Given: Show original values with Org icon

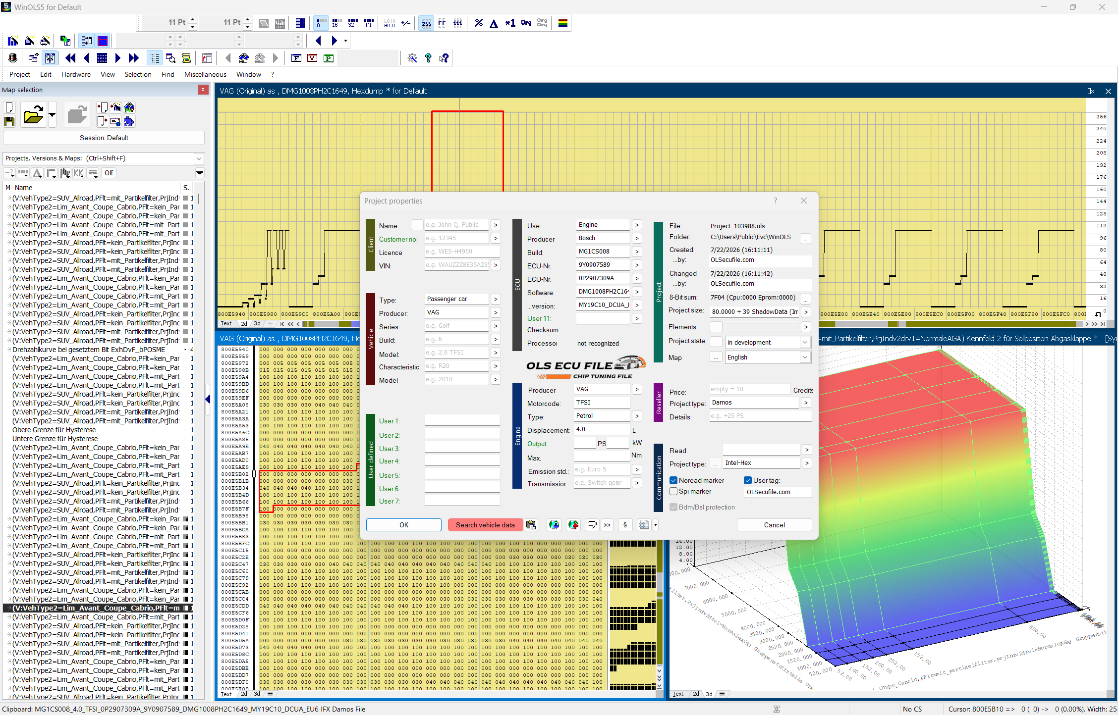Looking at the screenshot, I should [526, 23].
